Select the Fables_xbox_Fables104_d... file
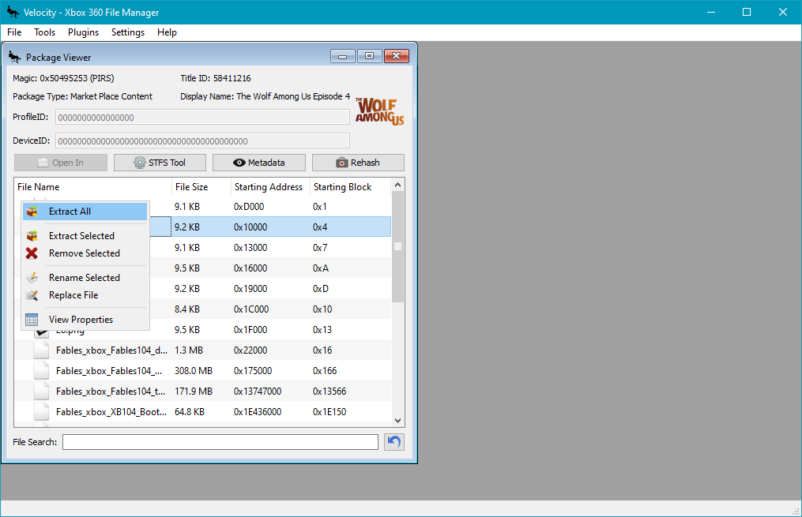 point(111,350)
